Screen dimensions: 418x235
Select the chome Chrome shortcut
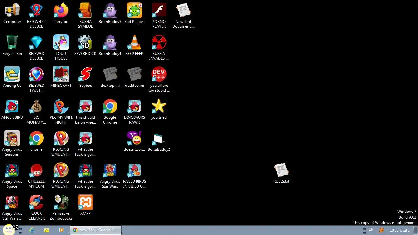[x=36, y=139]
